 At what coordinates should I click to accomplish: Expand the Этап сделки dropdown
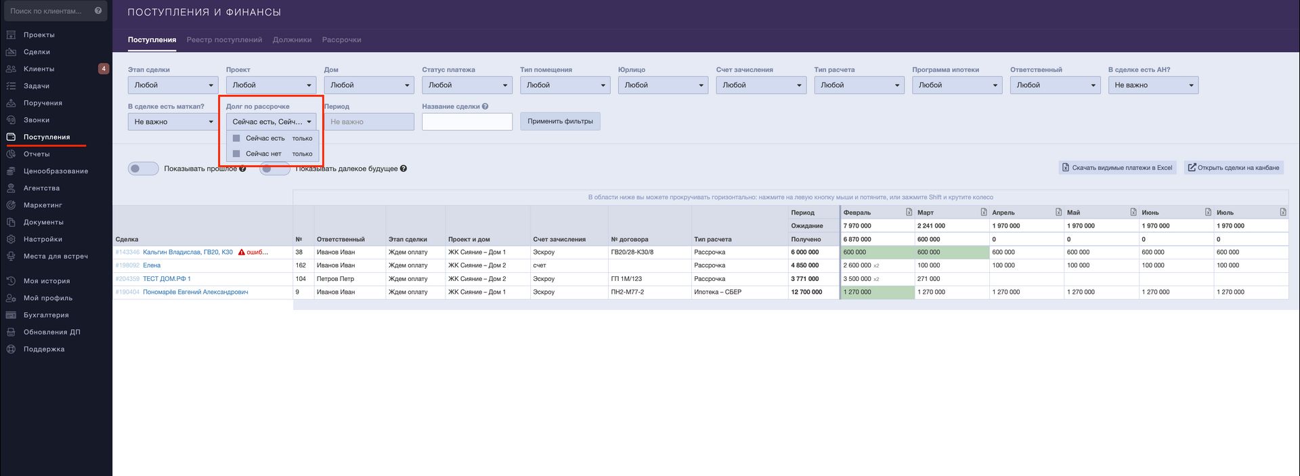coord(173,85)
